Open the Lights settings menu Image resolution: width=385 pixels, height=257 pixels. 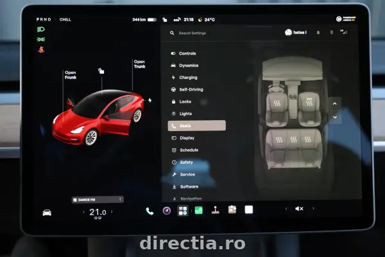(182, 114)
